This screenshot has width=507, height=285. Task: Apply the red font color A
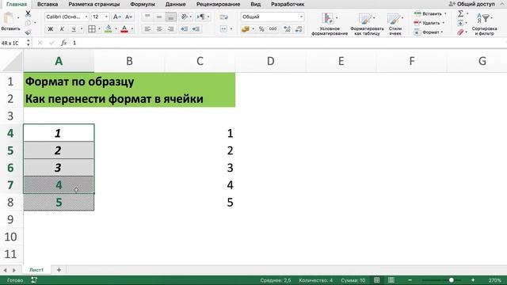tap(124, 29)
